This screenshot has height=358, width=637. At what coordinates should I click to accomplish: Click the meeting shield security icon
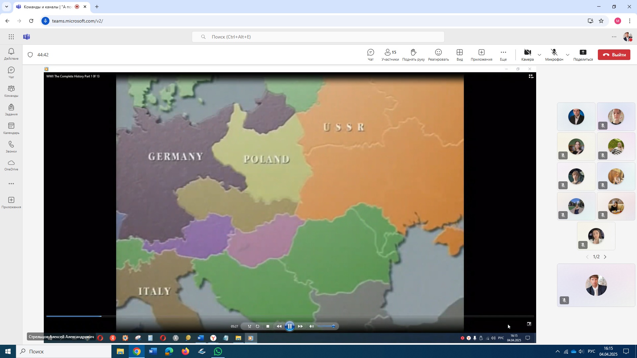point(30,55)
